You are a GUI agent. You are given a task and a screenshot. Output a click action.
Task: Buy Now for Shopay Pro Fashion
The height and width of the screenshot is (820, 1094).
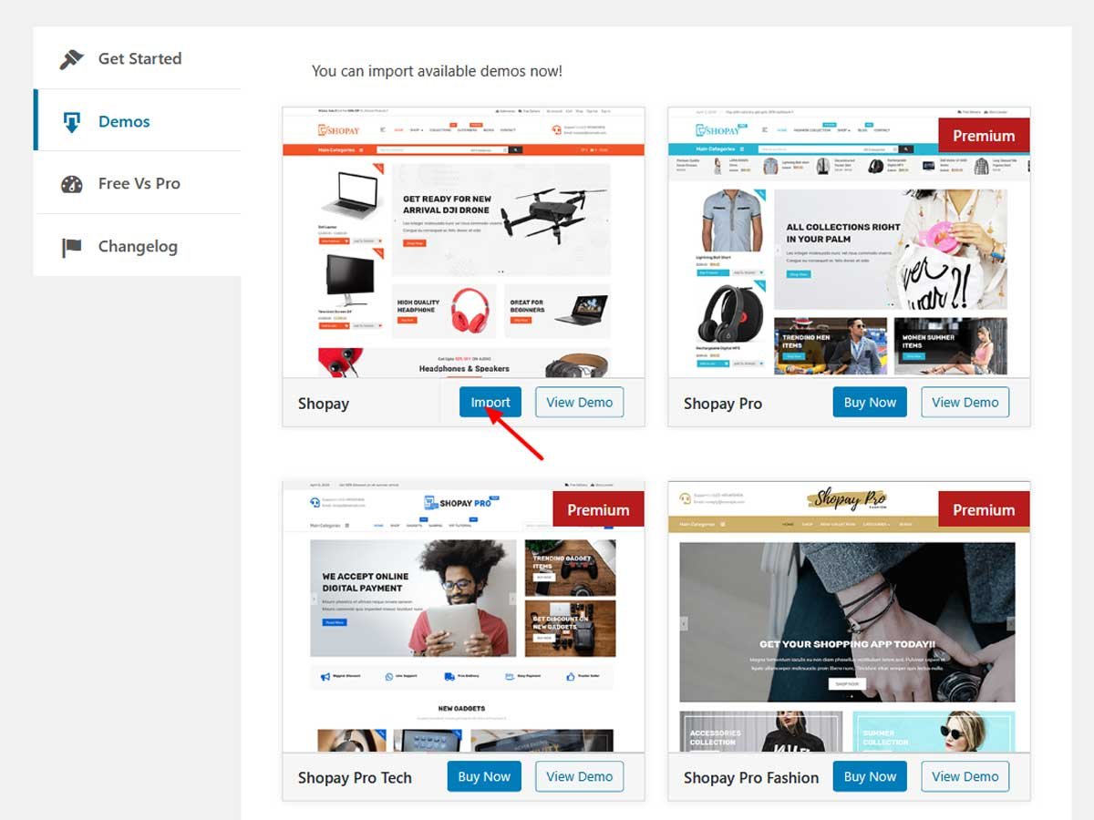pyautogui.click(x=870, y=777)
